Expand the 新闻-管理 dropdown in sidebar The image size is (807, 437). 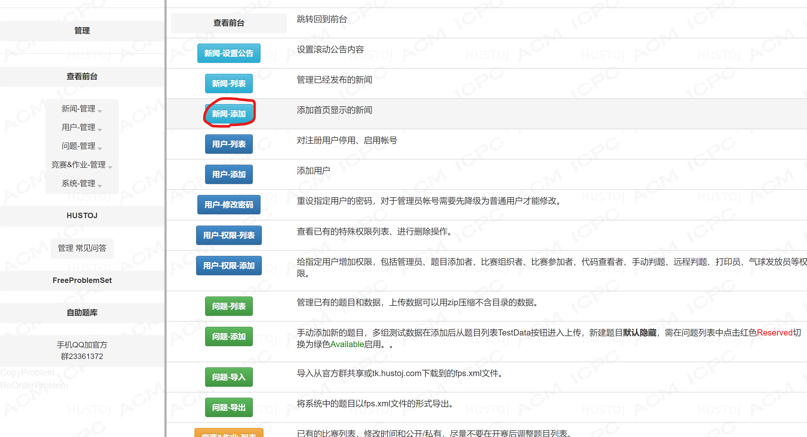coord(82,109)
